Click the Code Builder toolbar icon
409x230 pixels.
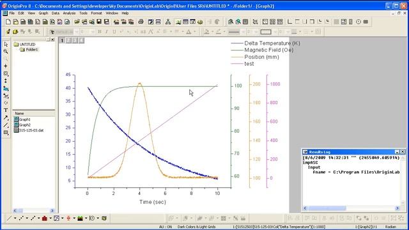click(200, 22)
